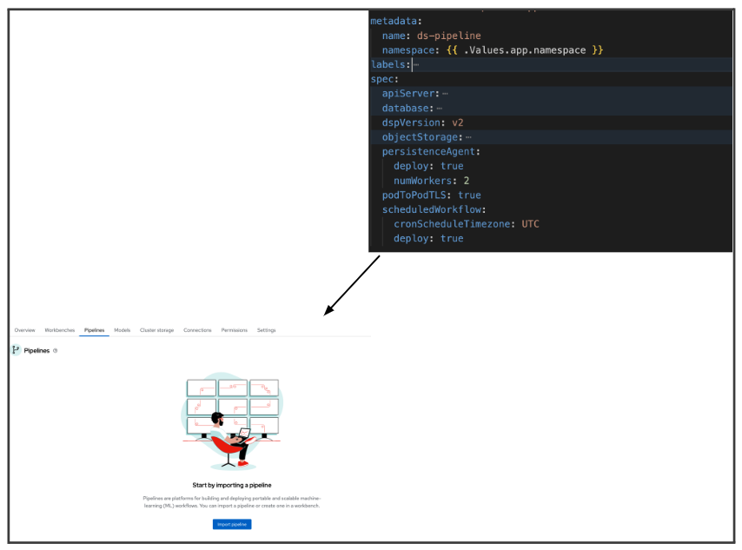The height and width of the screenshot is (550, 742).
Task: Open the Overview tab
Action: 24,330
